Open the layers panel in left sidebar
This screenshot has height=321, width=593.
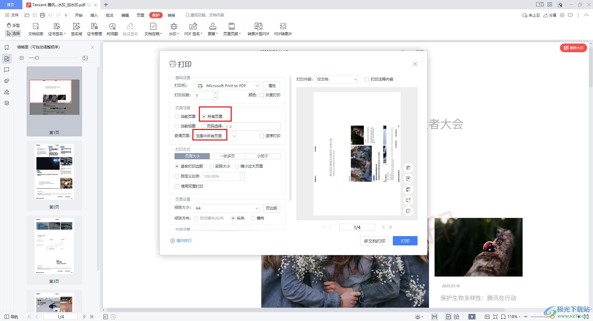point(6,103)
